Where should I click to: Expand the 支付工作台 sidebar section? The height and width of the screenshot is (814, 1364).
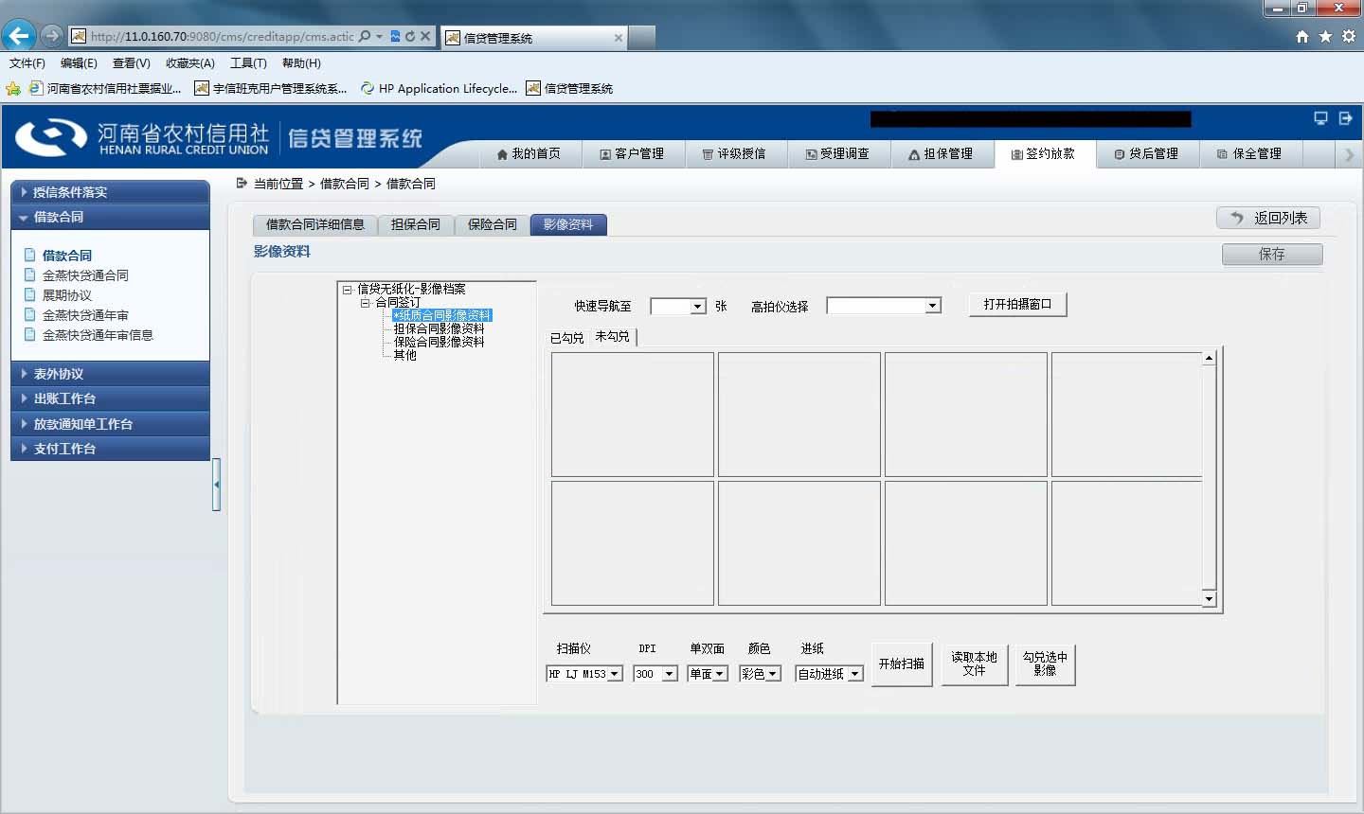(x=110, y=449)
